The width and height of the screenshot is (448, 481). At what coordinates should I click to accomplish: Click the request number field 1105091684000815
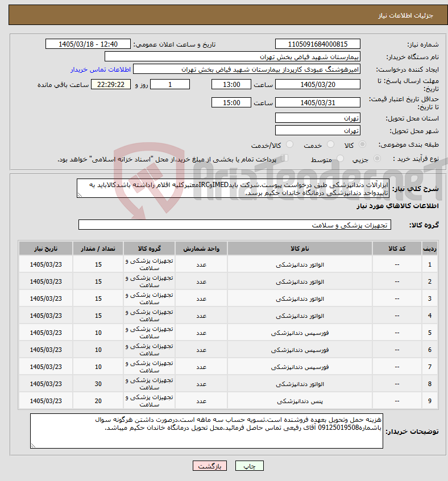[x=318, y=44]
